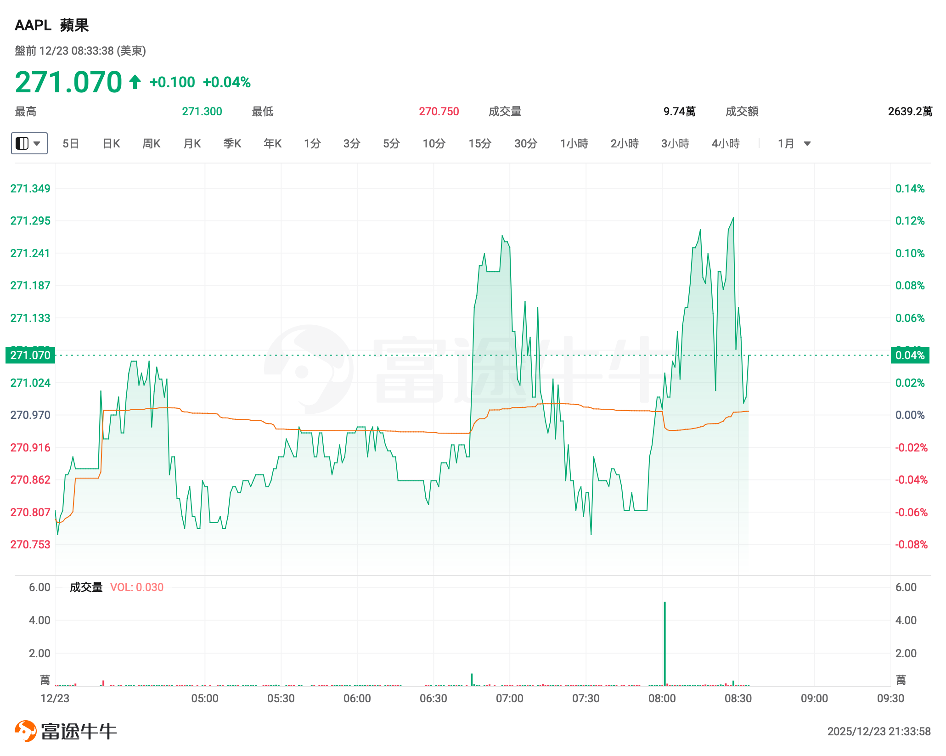Expand the 1月 time range dropdown
946x756 pixels.
(794, 144)
